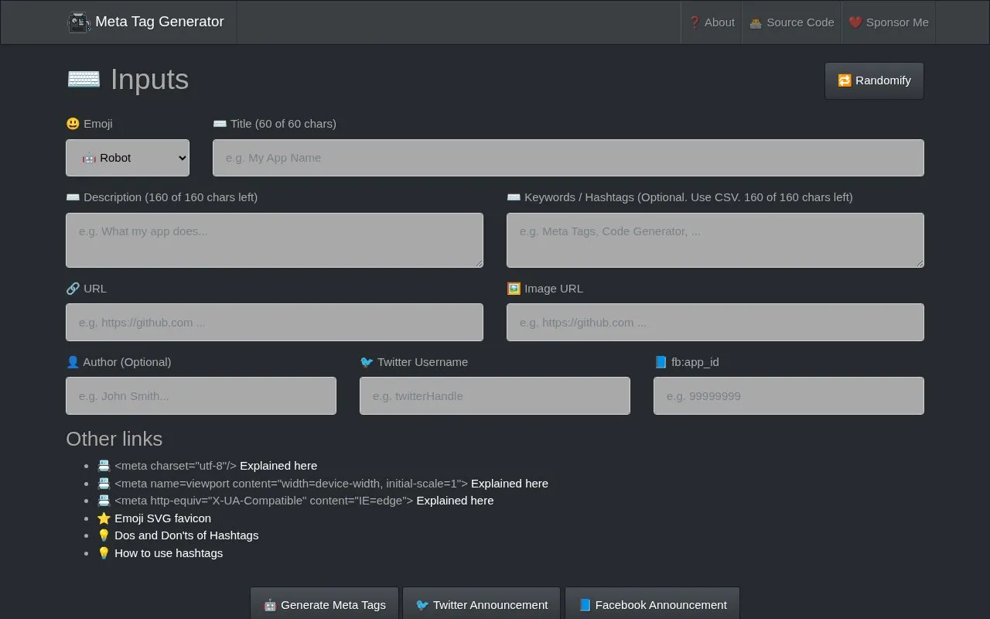Open the Emoji SVG favicon link
This screenshot has height=619, width=990.
tap(162, 518)
